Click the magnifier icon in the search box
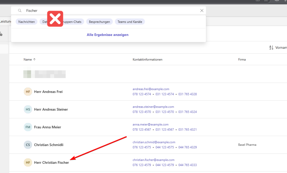The image size is (287, 173). pyautogui.click(x=20, y=11)
